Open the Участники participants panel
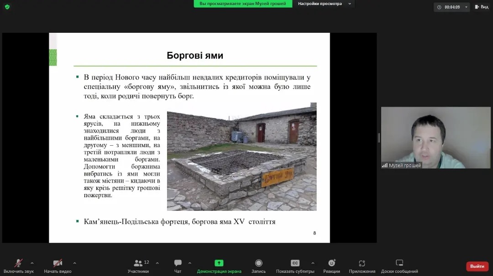The height and width of the screenshot is (276, 493). point(138,266)
